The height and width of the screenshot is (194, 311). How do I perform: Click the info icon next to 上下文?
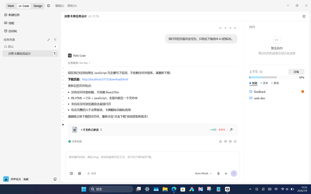[x=261, y=72]
